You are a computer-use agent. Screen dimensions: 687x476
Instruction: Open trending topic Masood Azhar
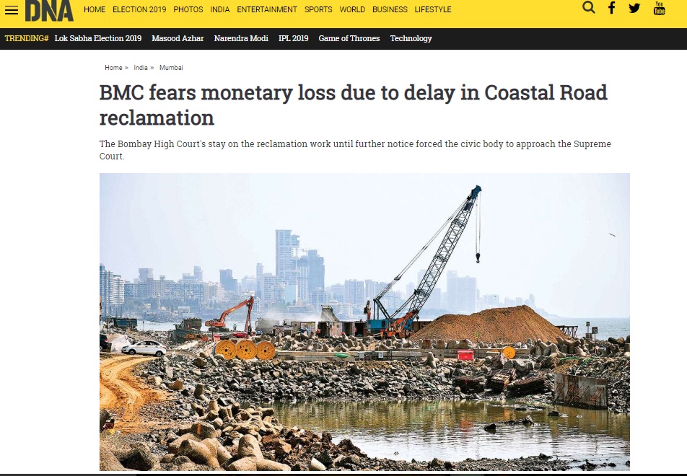[178, 38]
